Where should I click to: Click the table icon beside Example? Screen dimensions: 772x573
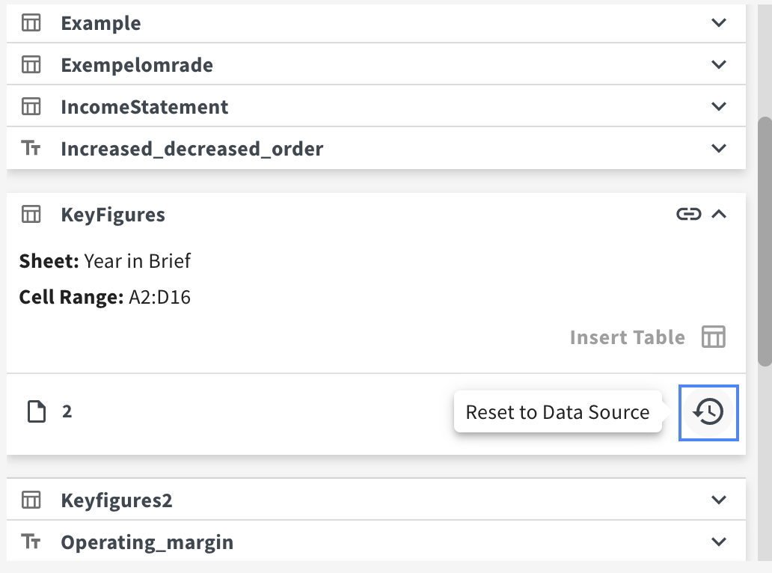point(31,22)
